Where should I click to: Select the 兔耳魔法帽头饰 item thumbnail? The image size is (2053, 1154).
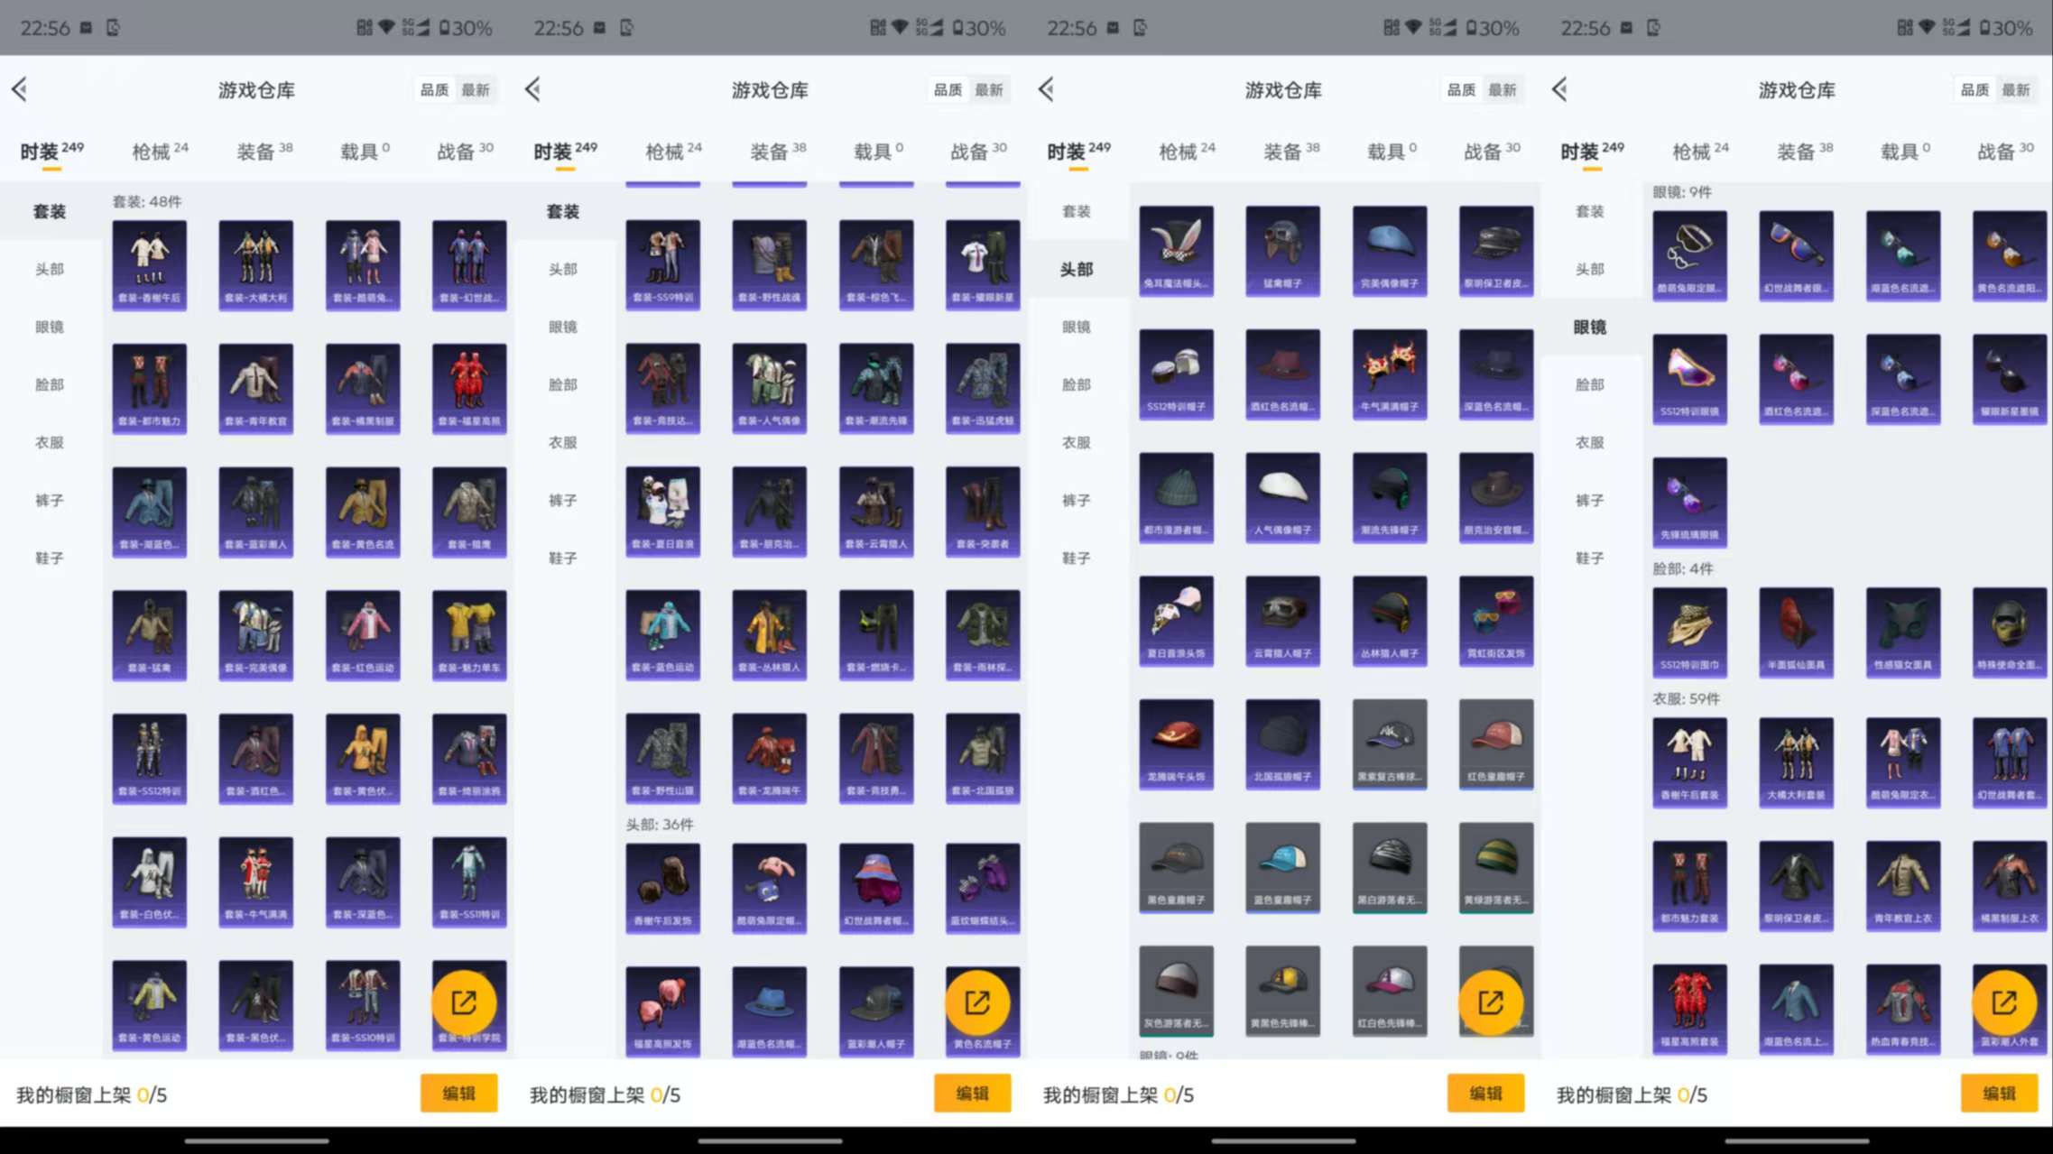point(1176,253)
